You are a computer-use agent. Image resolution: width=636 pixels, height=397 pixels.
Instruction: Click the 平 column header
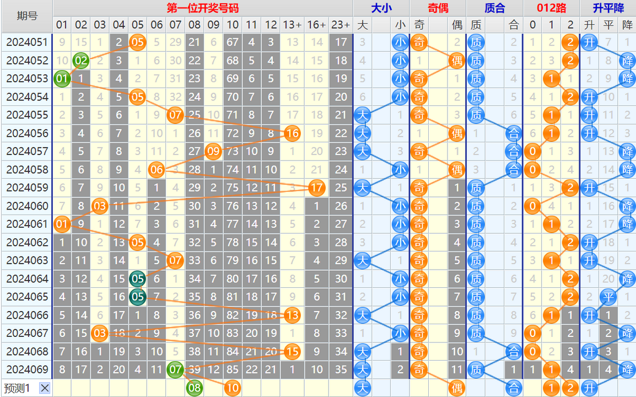(608, 25)
